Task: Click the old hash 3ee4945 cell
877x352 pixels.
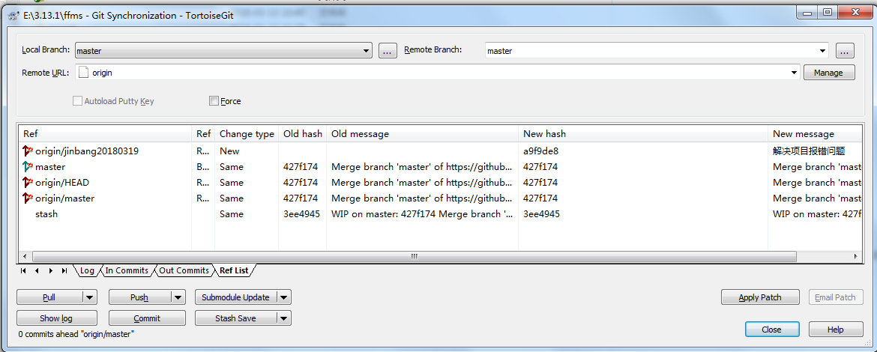Action: 301,214
